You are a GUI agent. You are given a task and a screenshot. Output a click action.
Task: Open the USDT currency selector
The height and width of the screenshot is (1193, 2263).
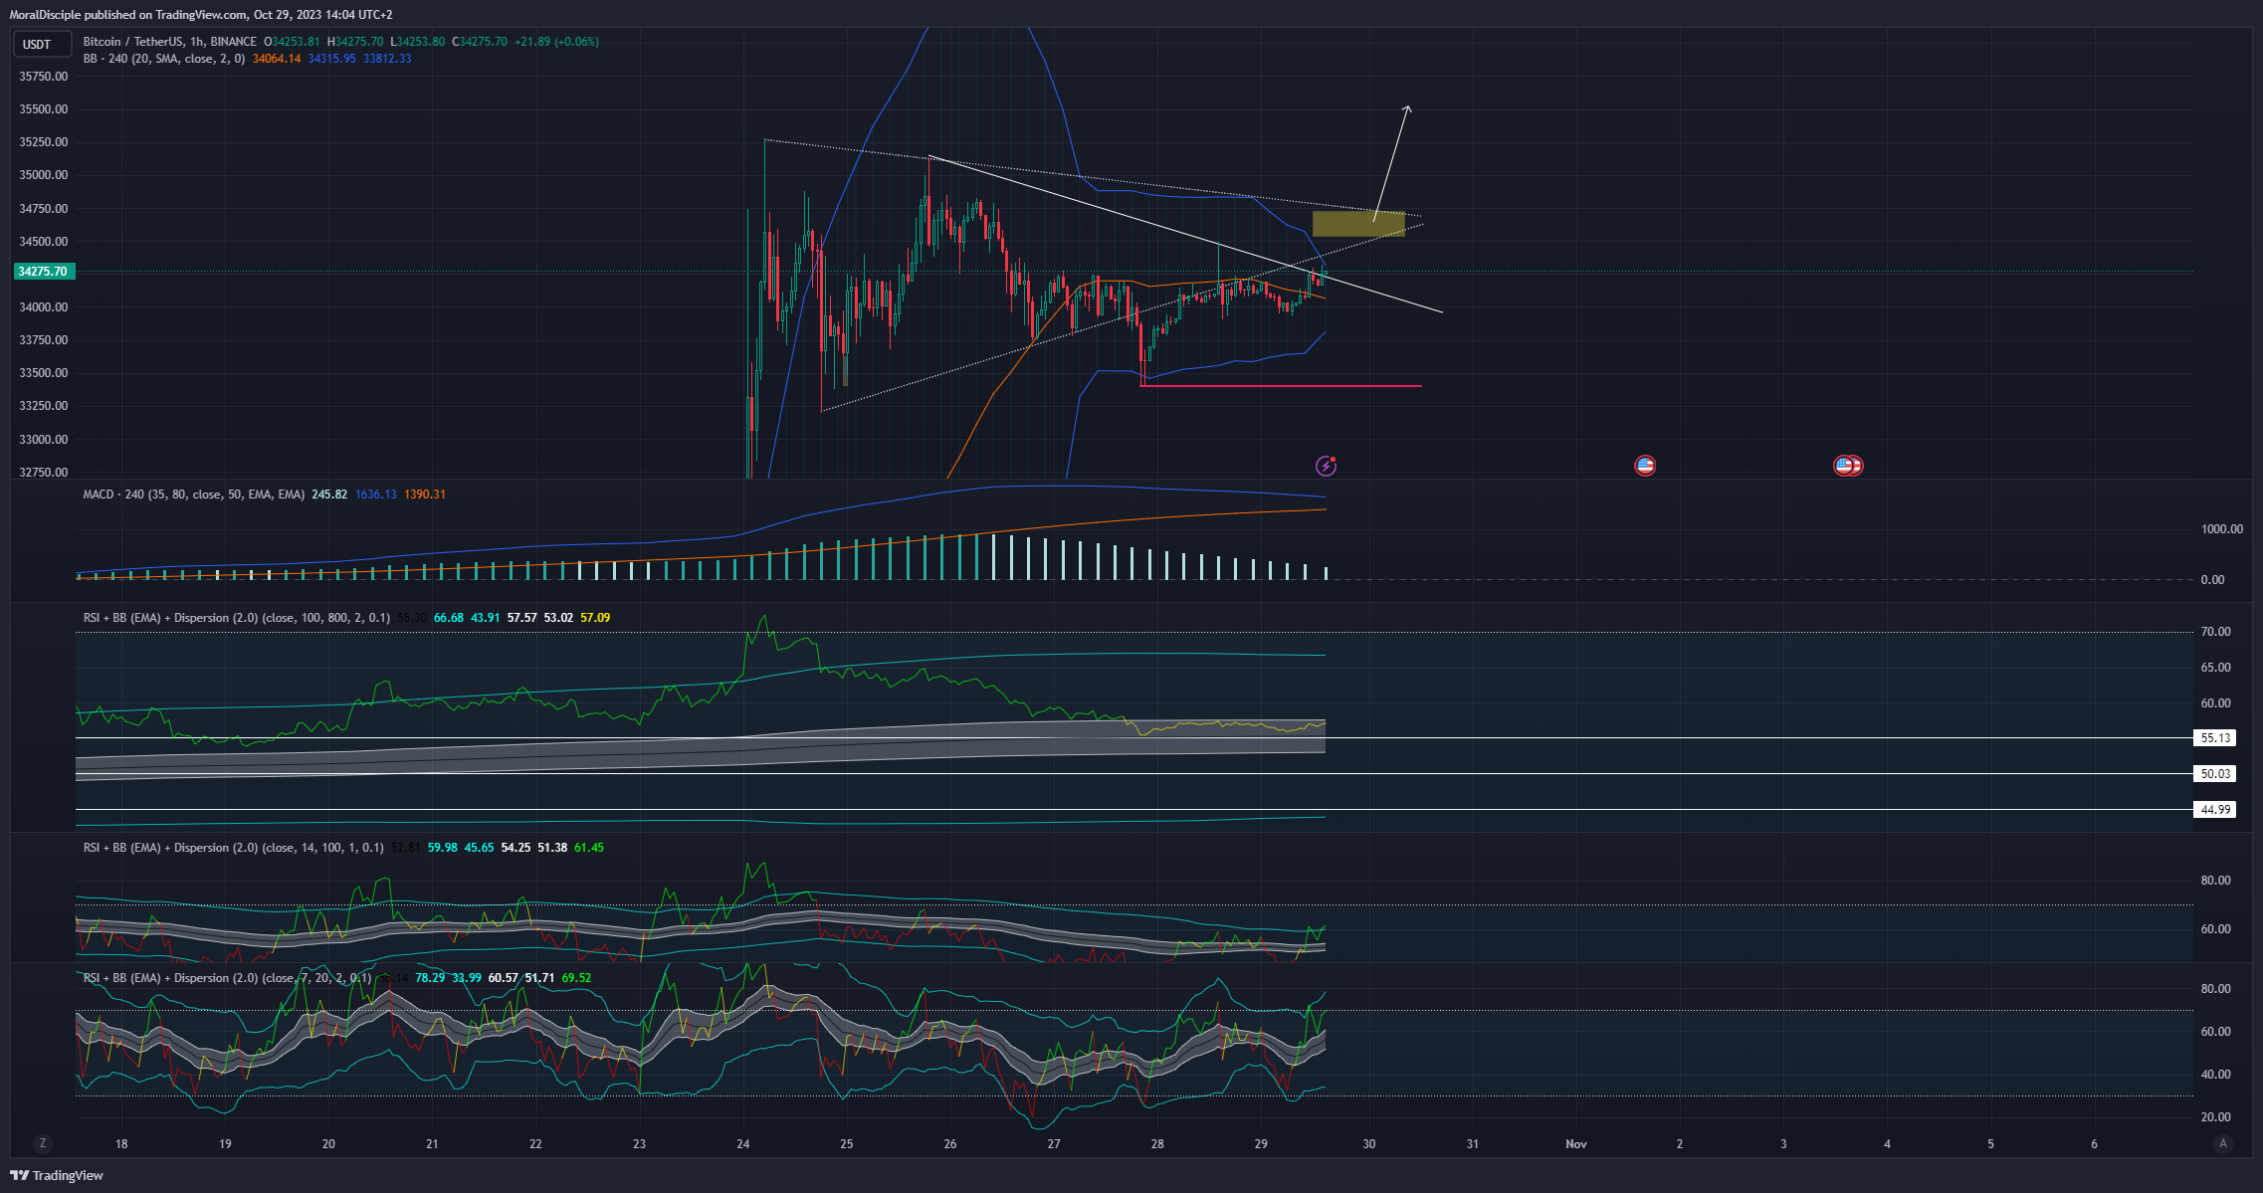click(x=42, y=44)
